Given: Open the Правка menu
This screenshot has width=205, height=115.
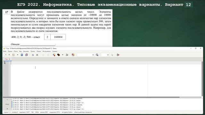Looking at the screenshot, I should point(10,51).
